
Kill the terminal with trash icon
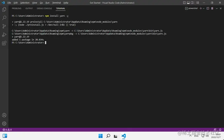pyautogui.click(x=212, y=9)
